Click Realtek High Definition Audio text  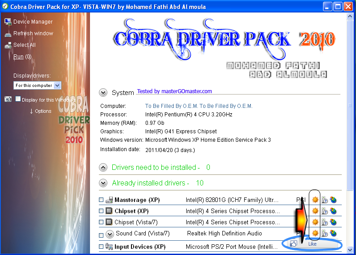(224, 234)
